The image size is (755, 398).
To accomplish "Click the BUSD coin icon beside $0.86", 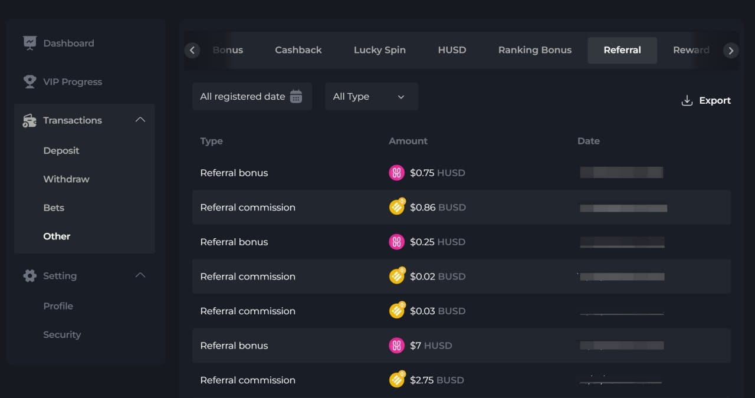I will coord(397,207).
